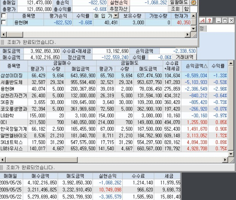Select the SK증권 row
236x200 pixels.
click(x=114, y=102)
